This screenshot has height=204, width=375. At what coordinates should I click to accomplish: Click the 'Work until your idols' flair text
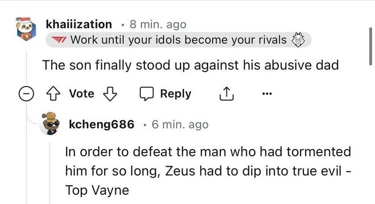click(178, 40)
